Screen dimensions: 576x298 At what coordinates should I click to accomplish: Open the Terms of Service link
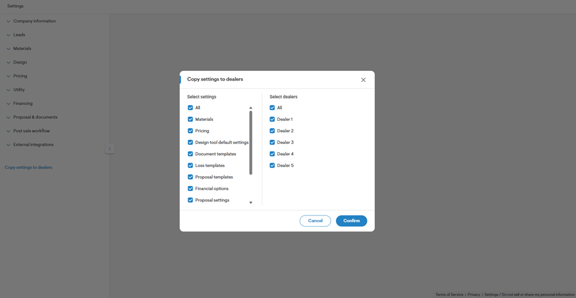449,295
